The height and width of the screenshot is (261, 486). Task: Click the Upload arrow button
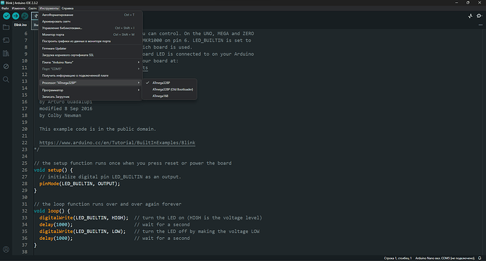click(15, 15)
